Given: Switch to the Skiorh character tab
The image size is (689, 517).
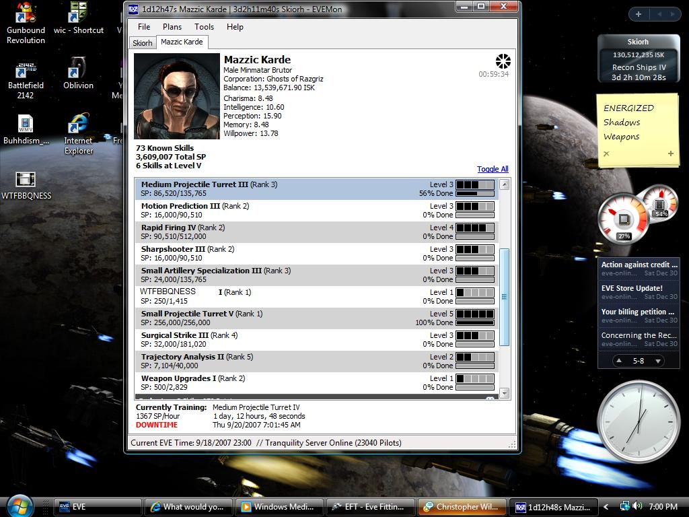Looking at the screenshot, I should (x=143, y=43).
